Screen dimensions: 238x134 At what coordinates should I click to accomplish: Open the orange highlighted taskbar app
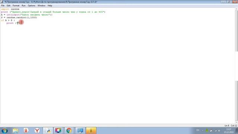(91, 131)
